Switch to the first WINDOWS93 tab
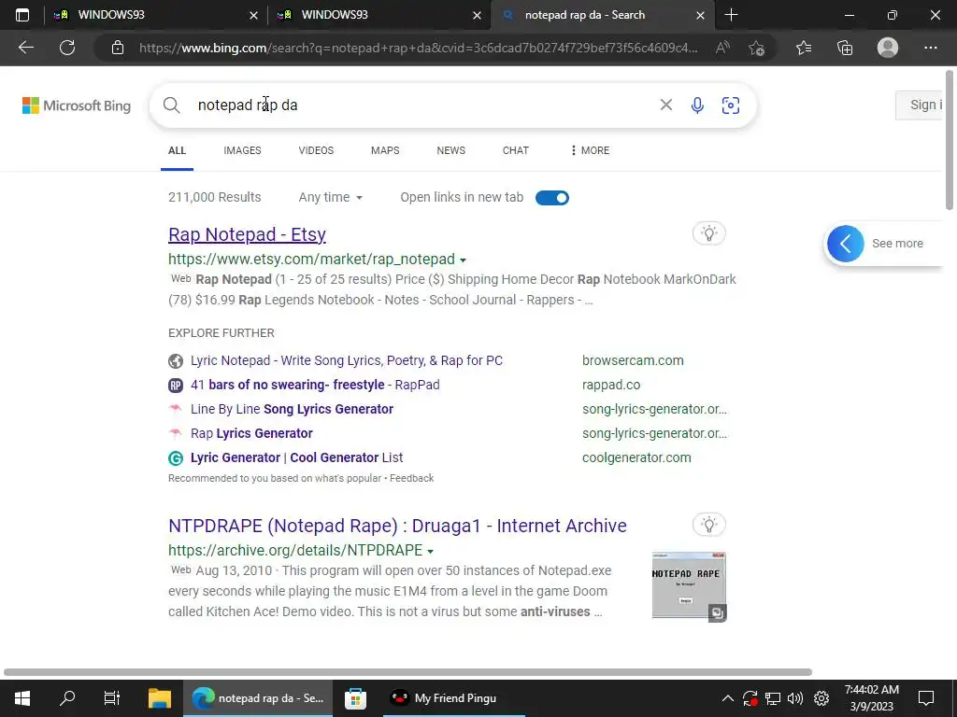The height and width of the screenshot is (717, 957). point(156,15)
